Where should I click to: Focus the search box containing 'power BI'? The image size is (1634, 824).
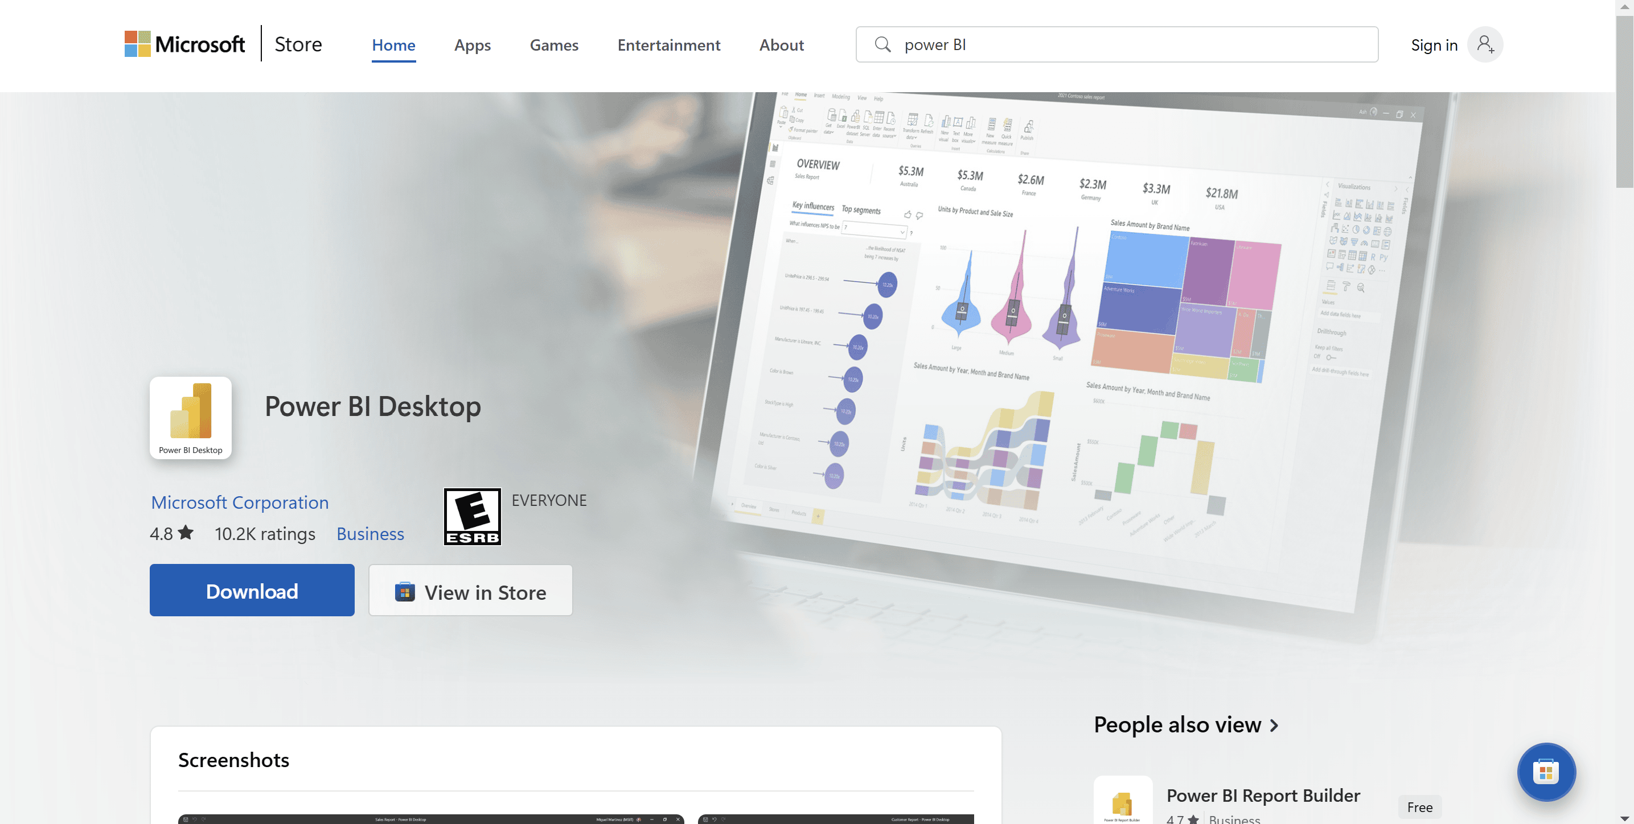pos(1117,44)
